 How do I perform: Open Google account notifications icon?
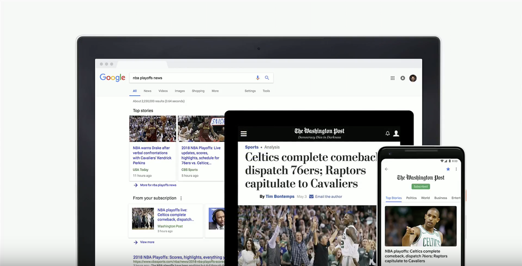tap(403, 78)
